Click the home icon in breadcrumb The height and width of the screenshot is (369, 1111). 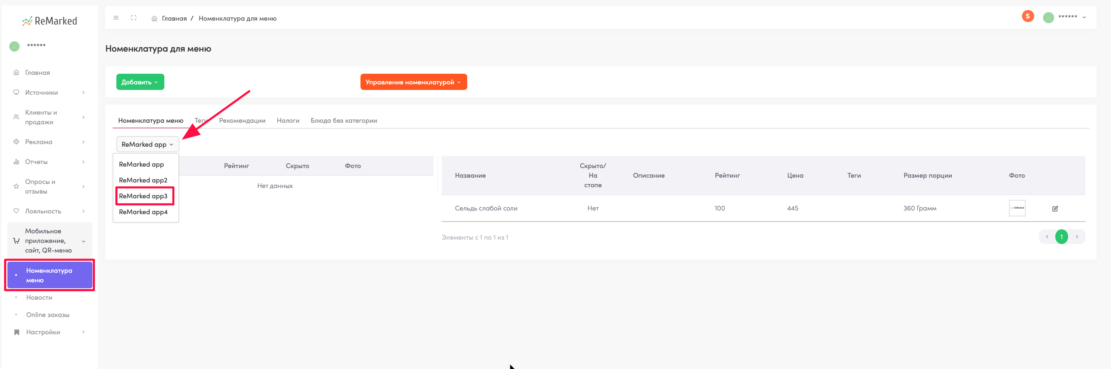[x=154, y=18]
